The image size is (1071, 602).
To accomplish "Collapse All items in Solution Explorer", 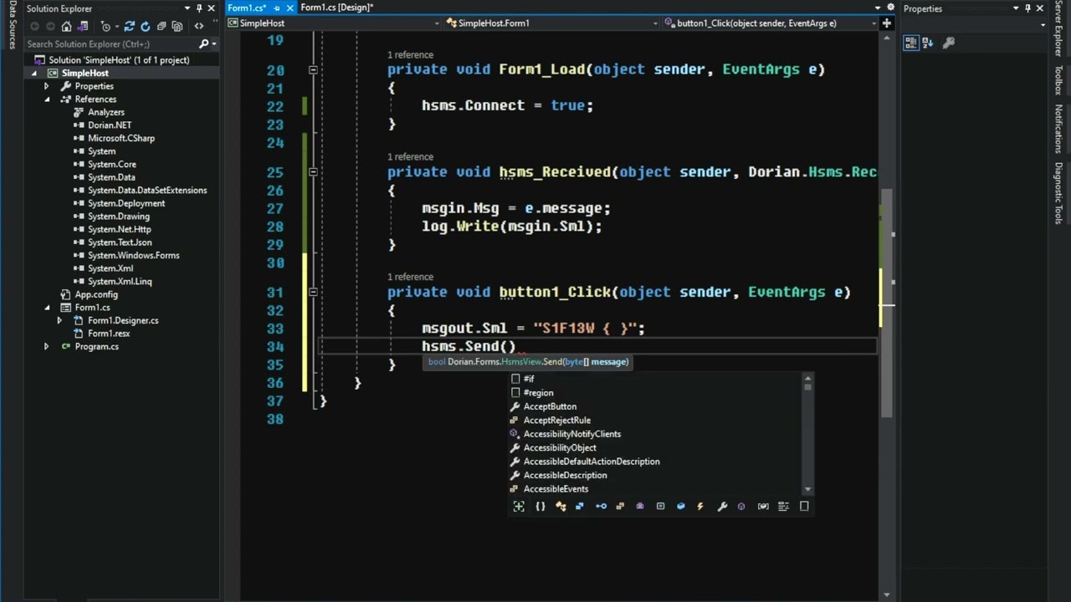I will point(161,26).
